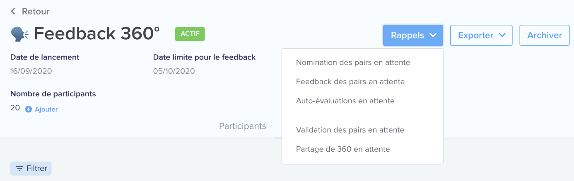Click the blue plus icon next to Ajouter
Viewport: 574px width, 181px height.
pyautogui.click(x=29, y=110)
